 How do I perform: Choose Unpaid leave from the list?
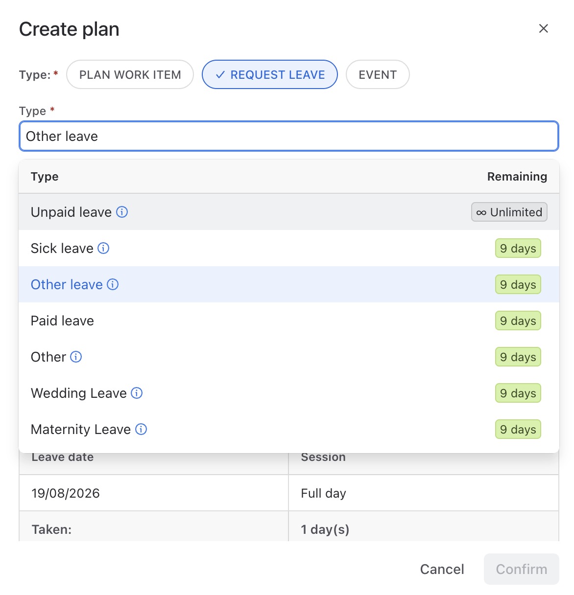coord(289,212)
